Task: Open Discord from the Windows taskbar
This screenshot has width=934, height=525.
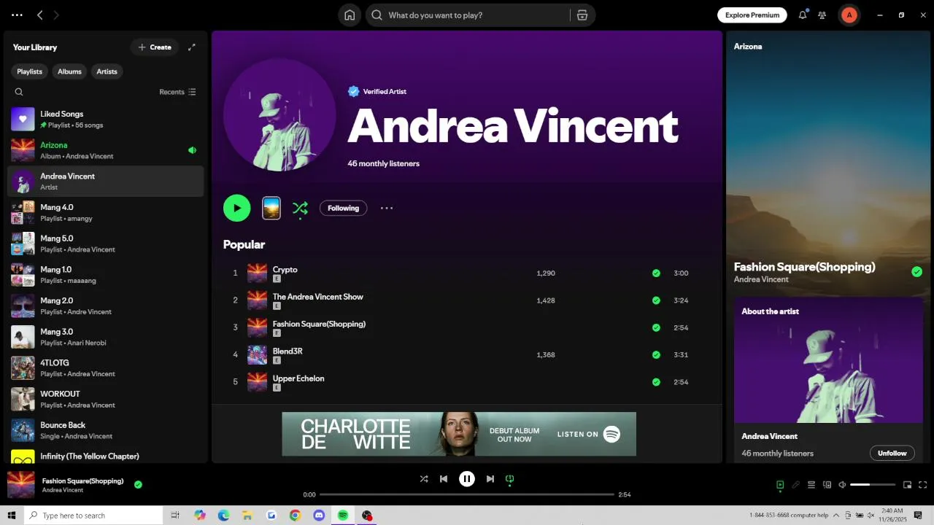Action: click(x=319, y=515)
